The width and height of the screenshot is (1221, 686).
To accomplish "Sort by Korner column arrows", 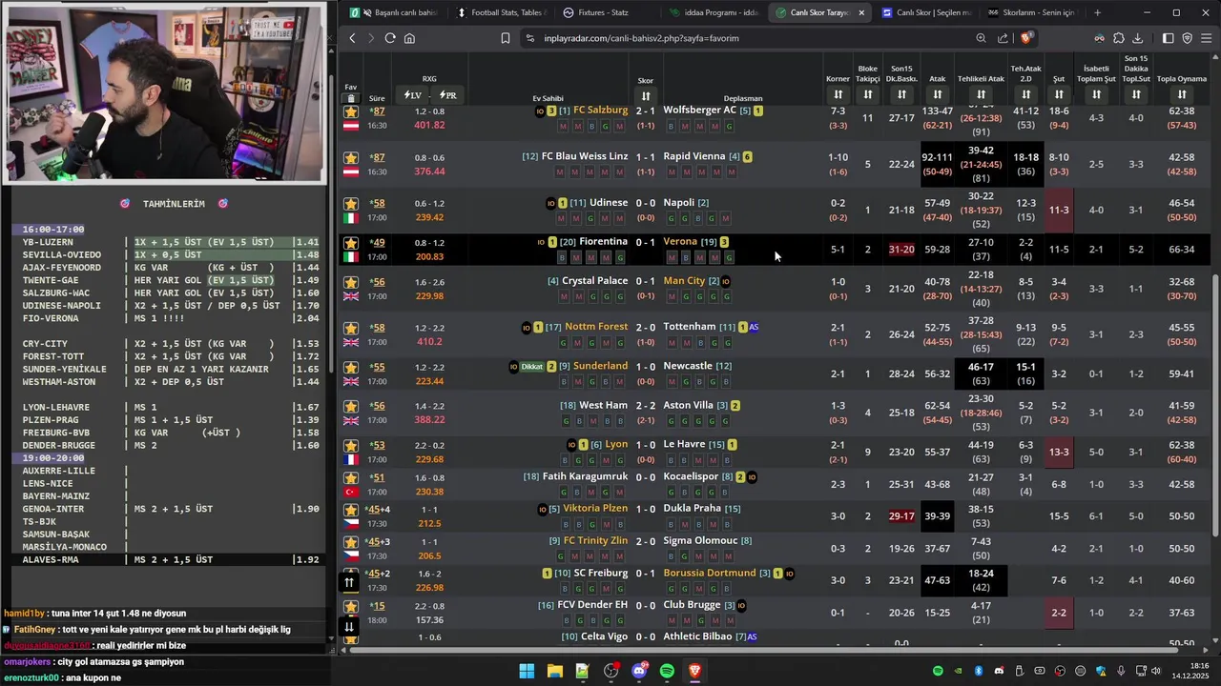I will (x=838, y=94).
